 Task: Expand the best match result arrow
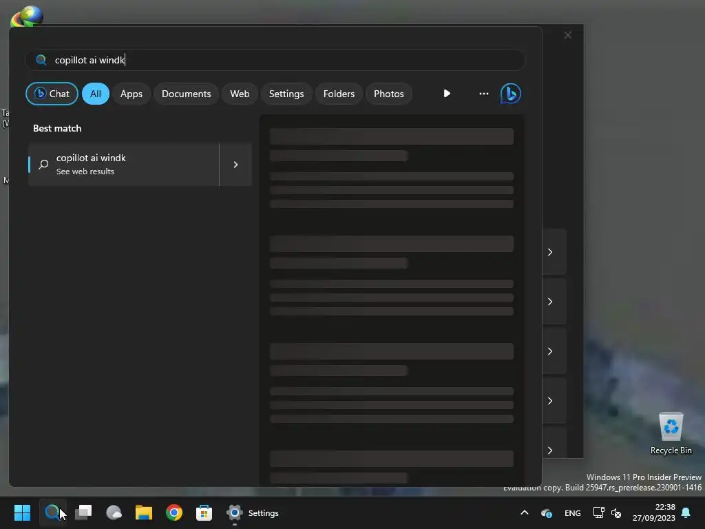pyautogui.click(x=235, y=165)
